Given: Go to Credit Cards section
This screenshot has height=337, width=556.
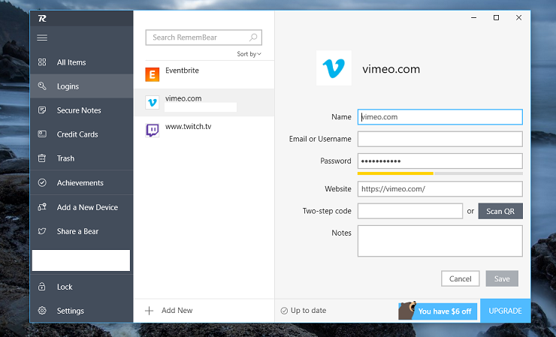Looking at the screenshot, I should [x=82, y=134].
